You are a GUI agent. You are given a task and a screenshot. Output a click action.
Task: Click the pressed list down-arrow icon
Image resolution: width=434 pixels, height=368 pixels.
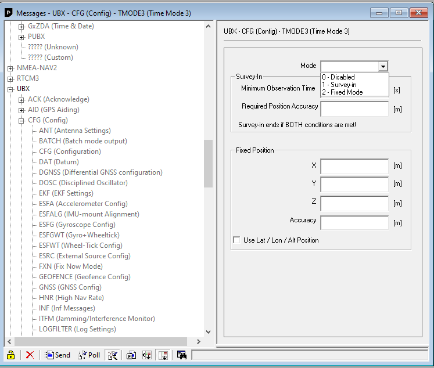coord(163,355)
